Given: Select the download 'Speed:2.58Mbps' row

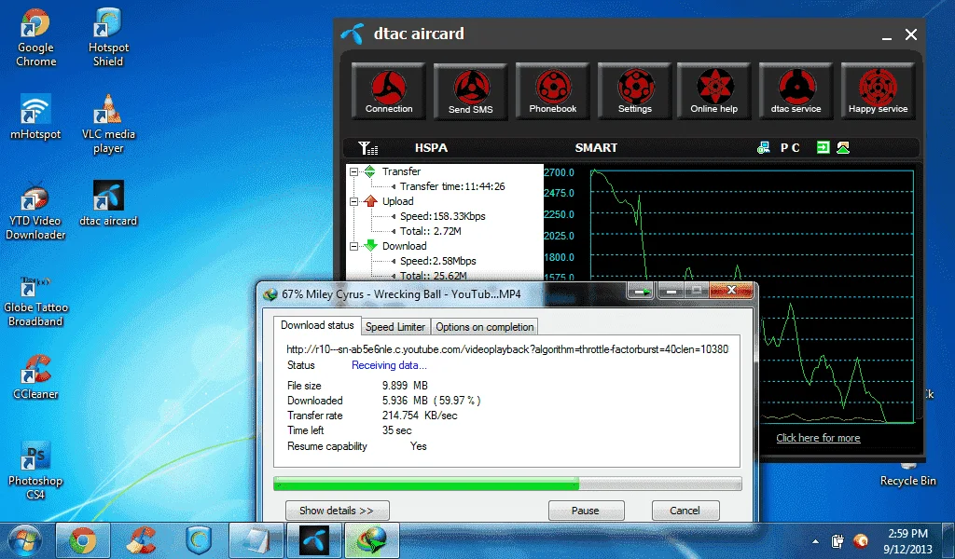Looking at the screenshot, I should click(x=437, y=261).
